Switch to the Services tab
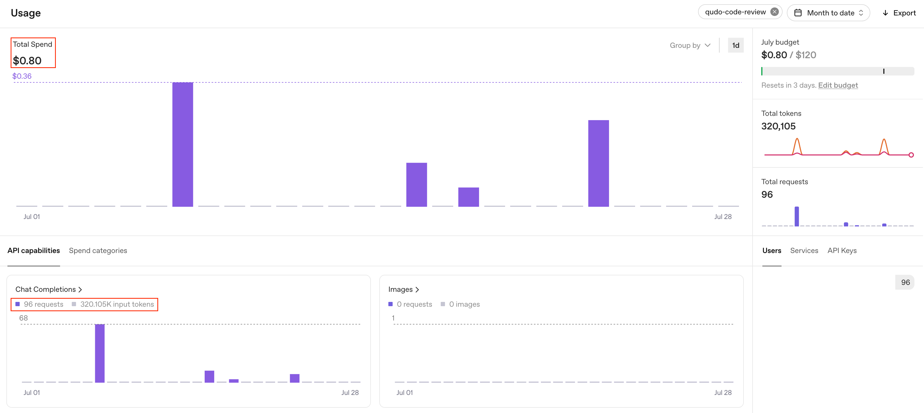Screen dimensions: 924x413 pos(804,250)
